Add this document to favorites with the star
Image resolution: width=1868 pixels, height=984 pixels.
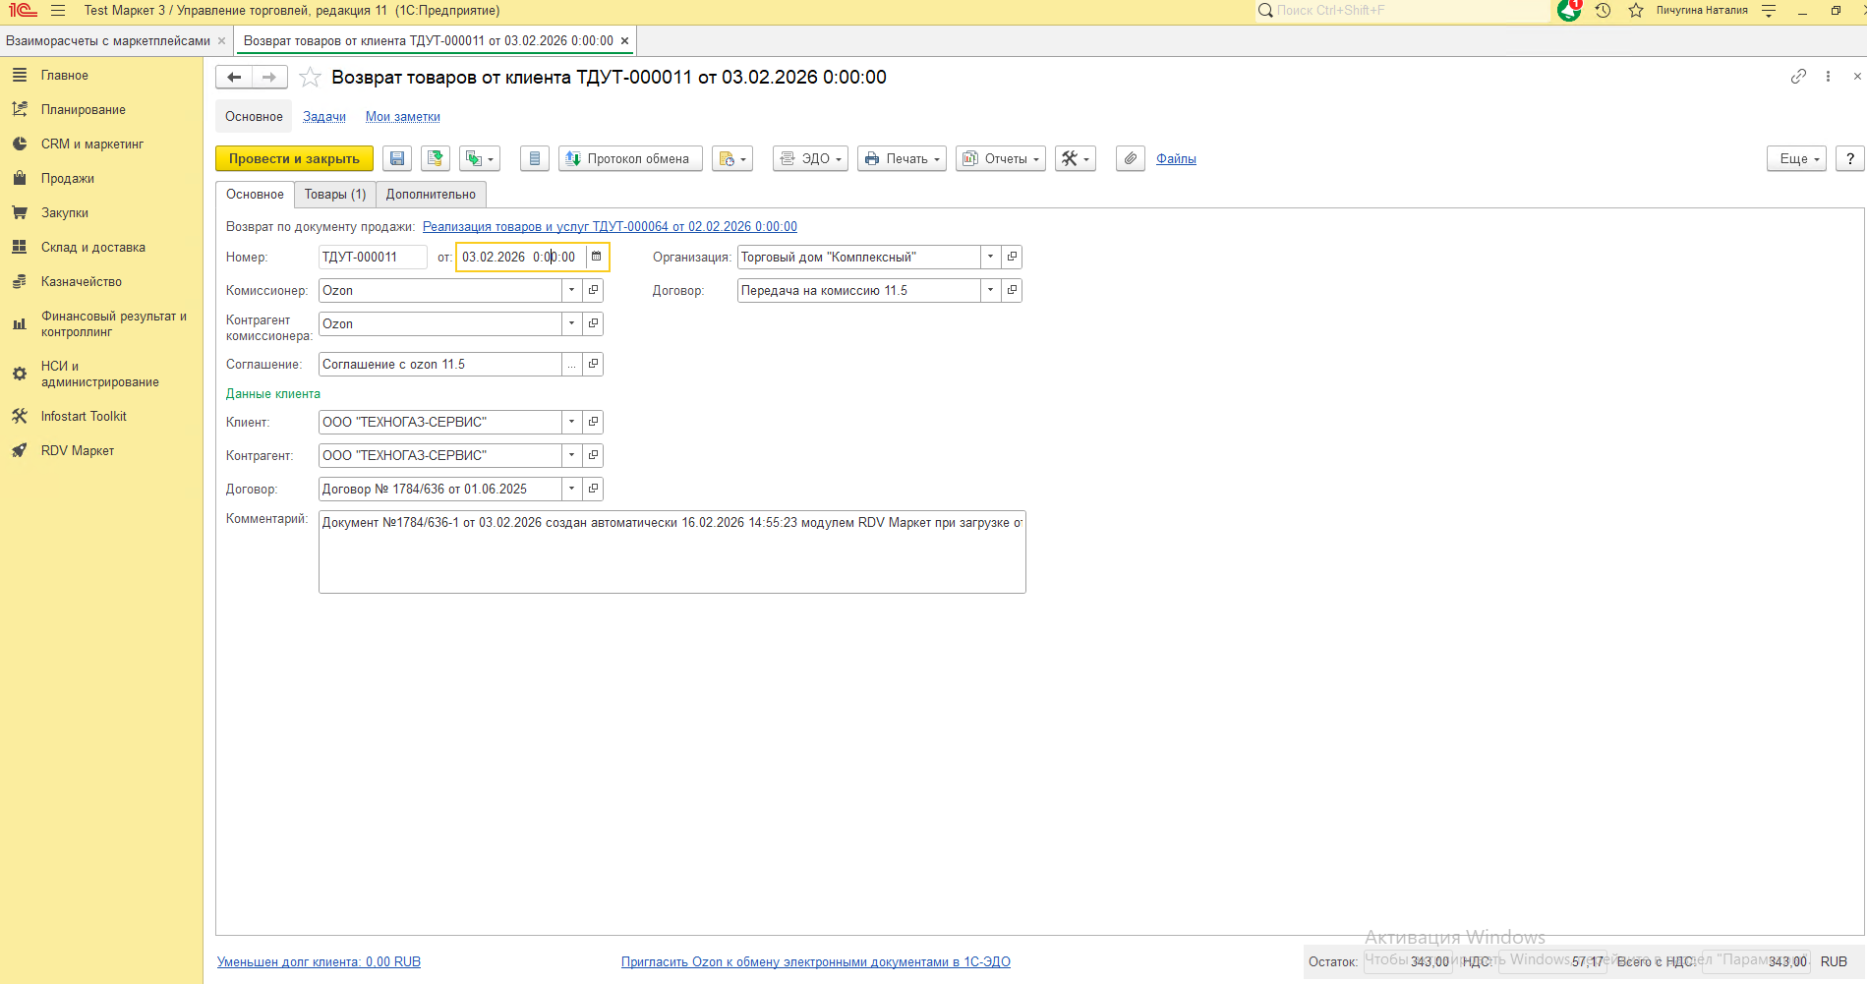tap(310, 77)
